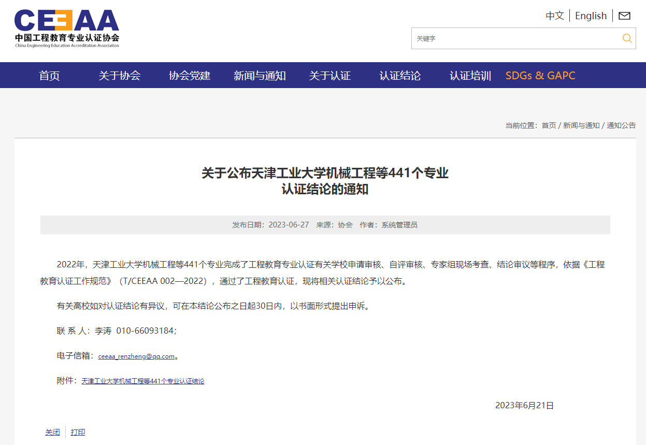The width and height of the screenshot is (646, 445).
Task: Select 协会党建 in navigation bar
Action: (x=190, y=76)
